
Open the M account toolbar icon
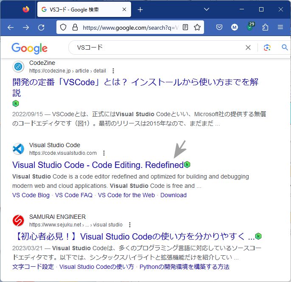point(235,28)
